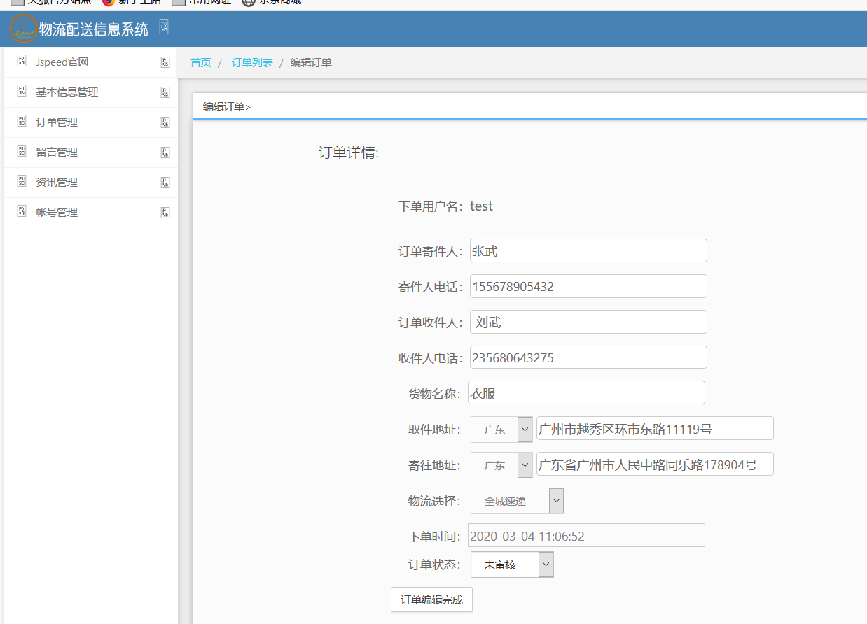Open the 基本信息管理 sidebar menu
Screen dimensions: 867x624
coord(91,92)
